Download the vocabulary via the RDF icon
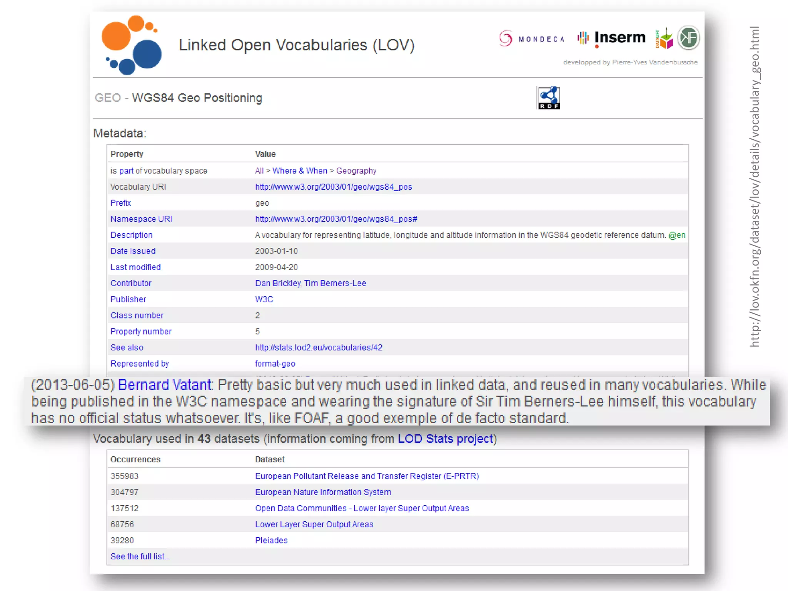Image resolution: width=788 pixels, height=591 pixels. coord(549,98)
